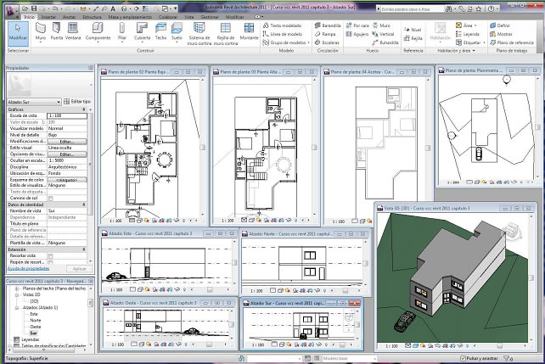The image size is (545, 364).
Task: Open the Ayuda de propiedades link
Action: pyautogui.click(x=29, y=268)
